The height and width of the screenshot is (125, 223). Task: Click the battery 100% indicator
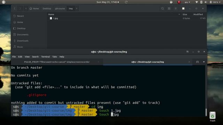point(214,2)
